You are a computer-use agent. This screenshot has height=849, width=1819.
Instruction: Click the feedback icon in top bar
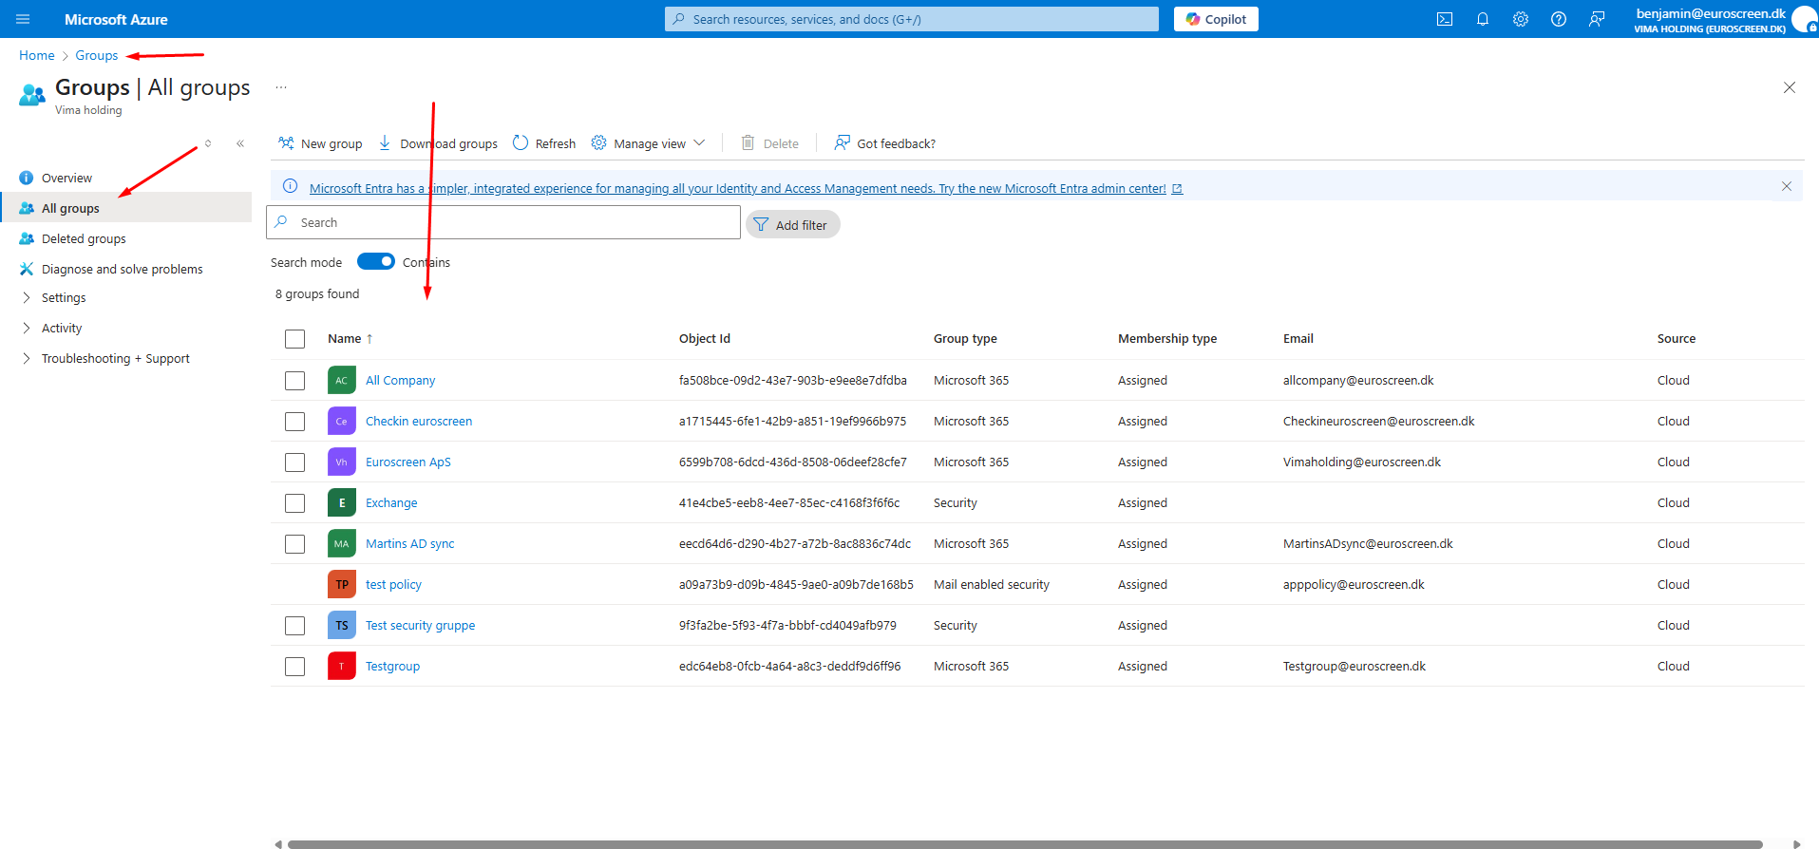click(x=1597, y=19)
